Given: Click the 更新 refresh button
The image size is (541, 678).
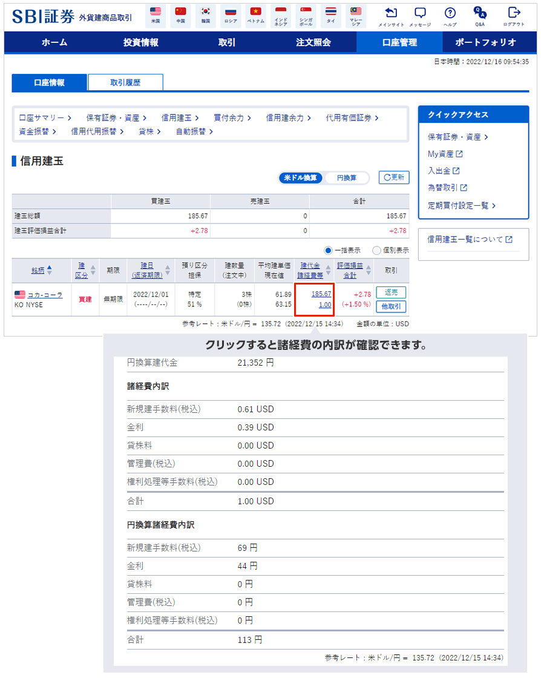Looking at the screenshot, I should point(394,177).
